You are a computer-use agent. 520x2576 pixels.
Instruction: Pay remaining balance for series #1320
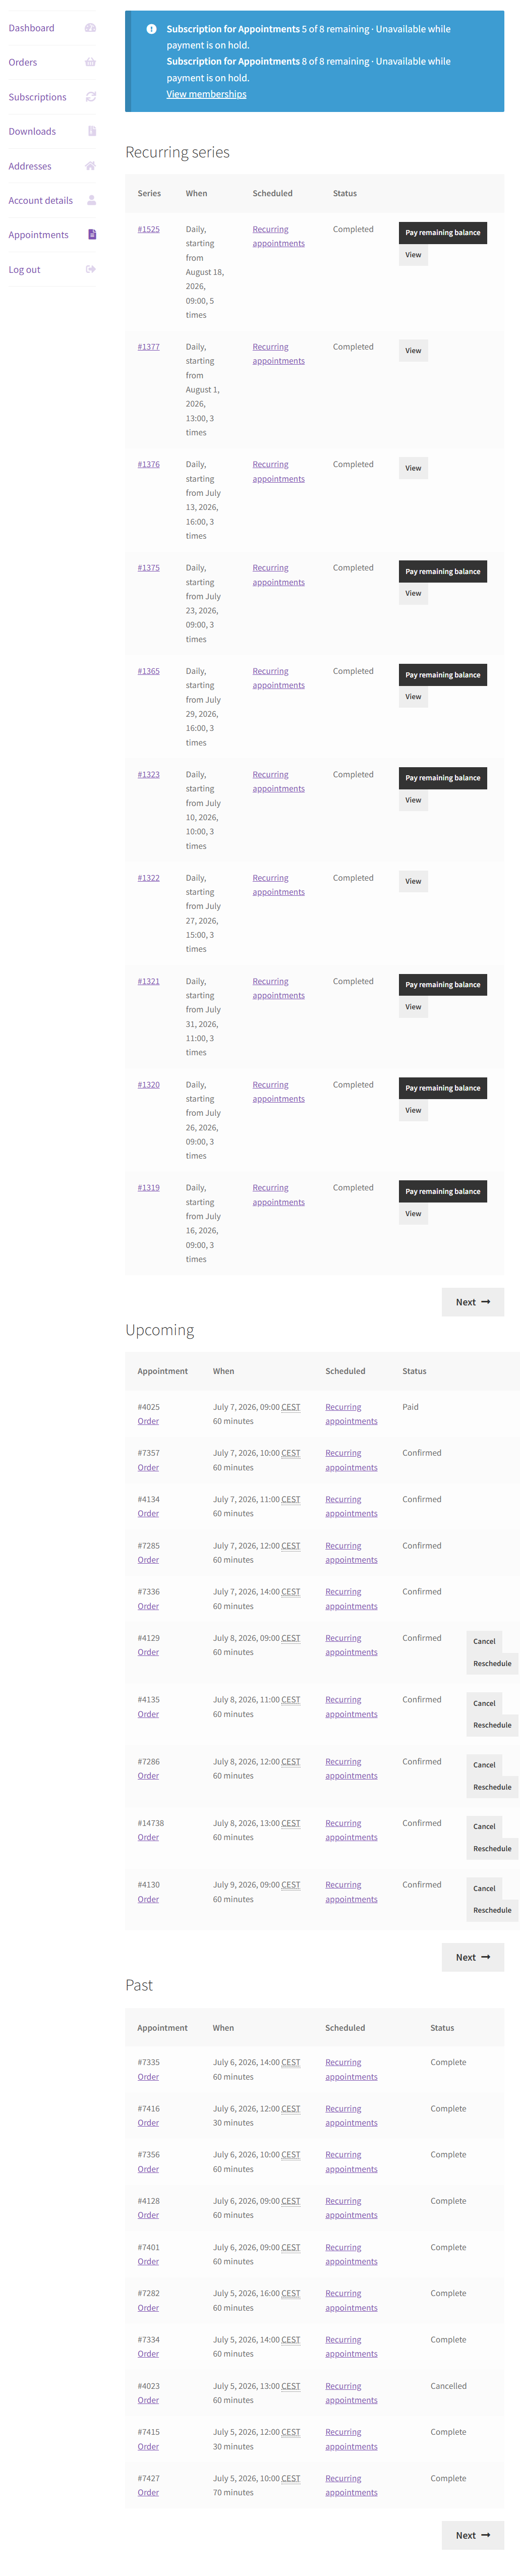tap(443, 1088)
